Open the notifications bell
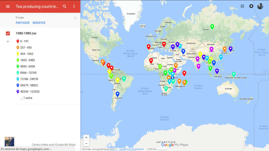 251,6
